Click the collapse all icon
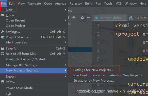Viewport: 148px width, 96px height. point(74,18)
